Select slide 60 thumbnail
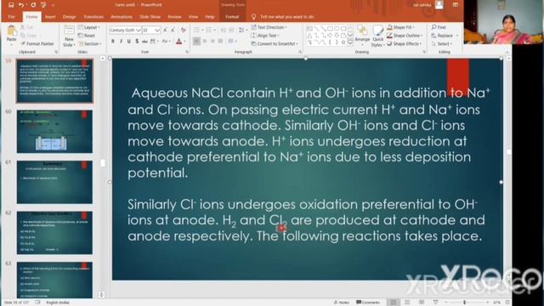Image resolution: width=544 pixels, height=306 pixels. pyautogui.click(x=54, y=132)
